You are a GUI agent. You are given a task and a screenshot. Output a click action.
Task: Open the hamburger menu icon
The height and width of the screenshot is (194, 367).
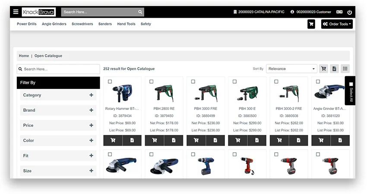16,12
